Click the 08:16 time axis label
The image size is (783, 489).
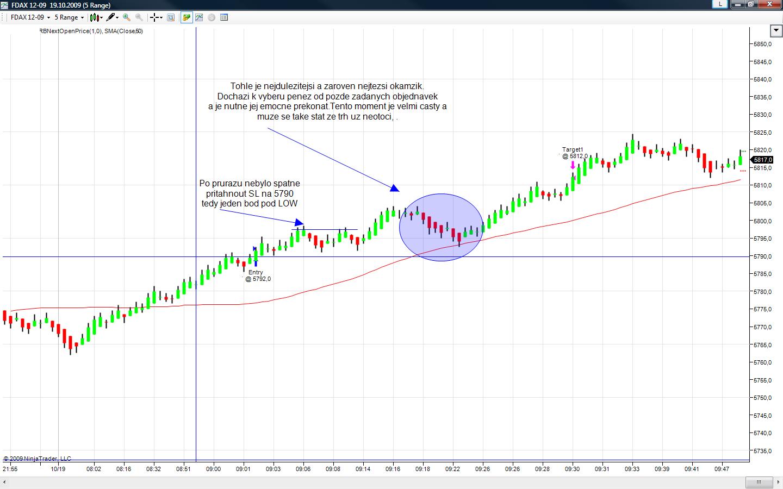tap(123, 469)
